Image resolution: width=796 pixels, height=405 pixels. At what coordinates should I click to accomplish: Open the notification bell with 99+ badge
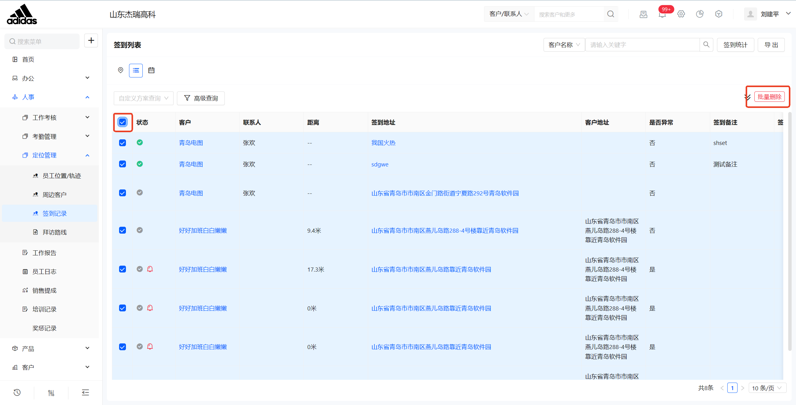coord(662,14)
